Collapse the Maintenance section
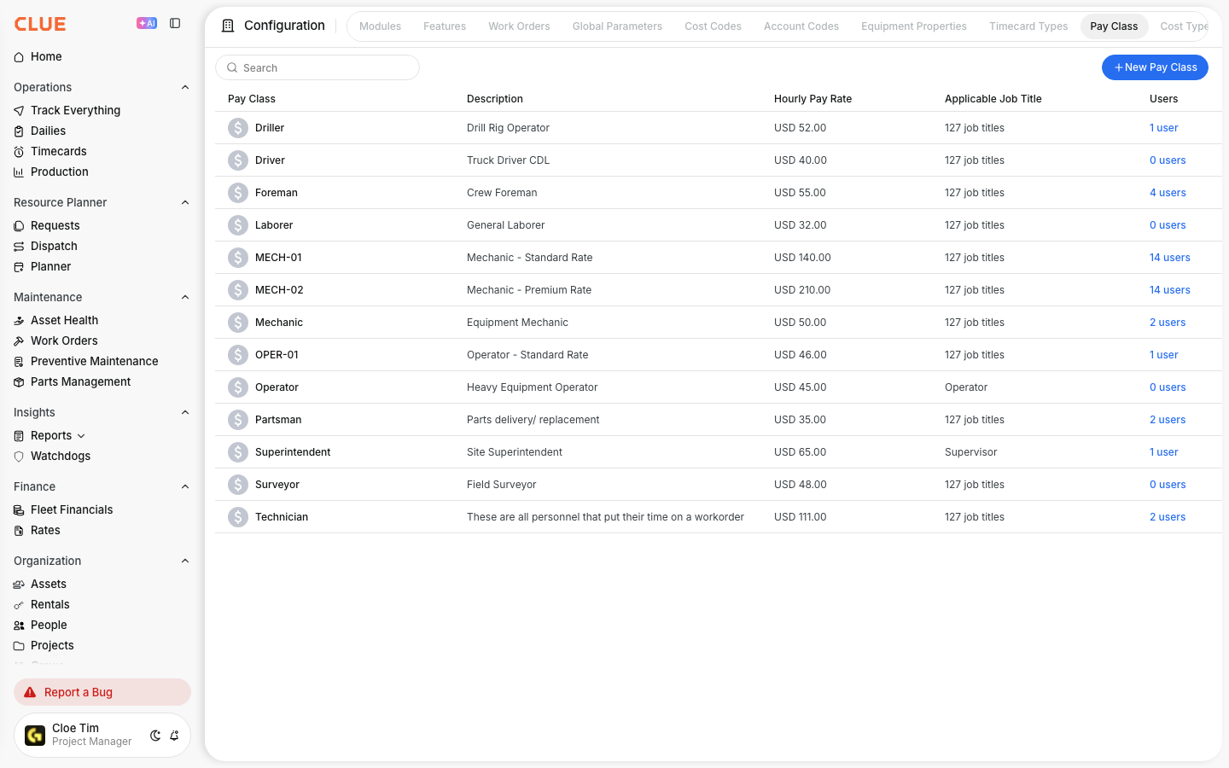The height and width of the screenshot is (768, 1229). [x=185, y=297]
